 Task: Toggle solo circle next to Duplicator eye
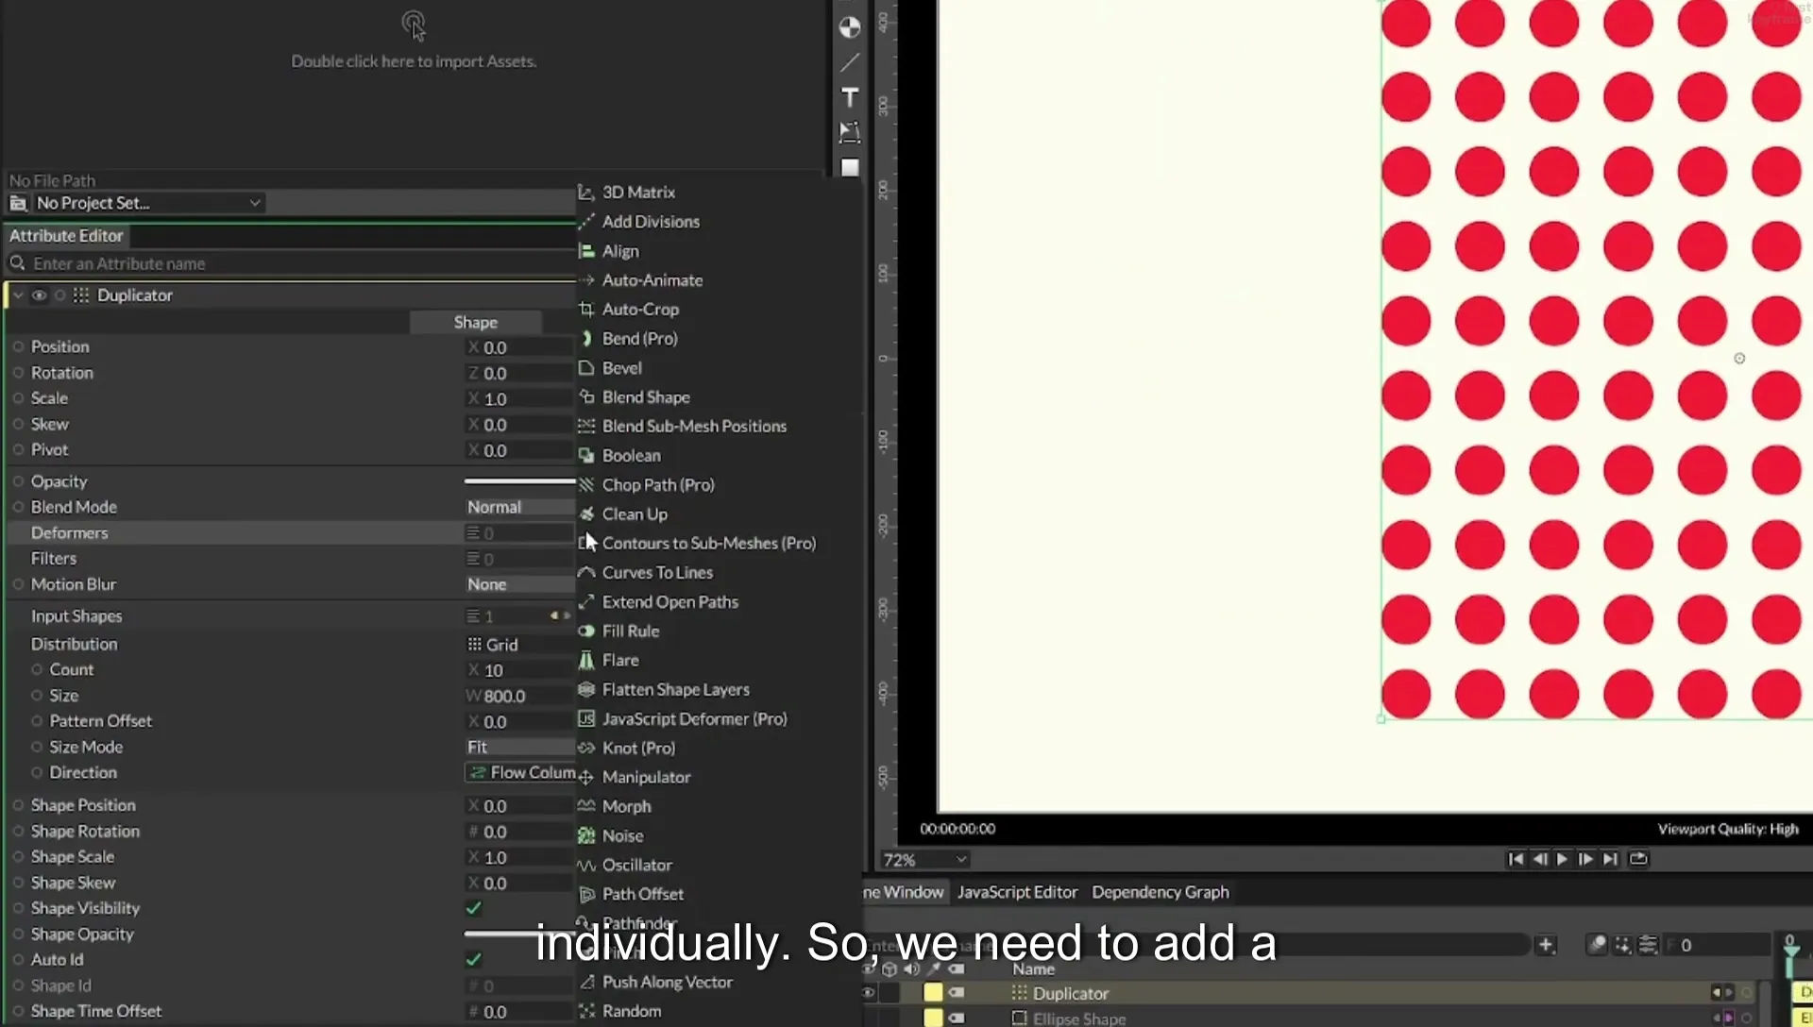click(60, 295)
